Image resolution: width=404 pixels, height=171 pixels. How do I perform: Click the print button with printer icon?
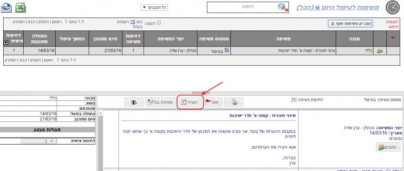click(234, 102)
